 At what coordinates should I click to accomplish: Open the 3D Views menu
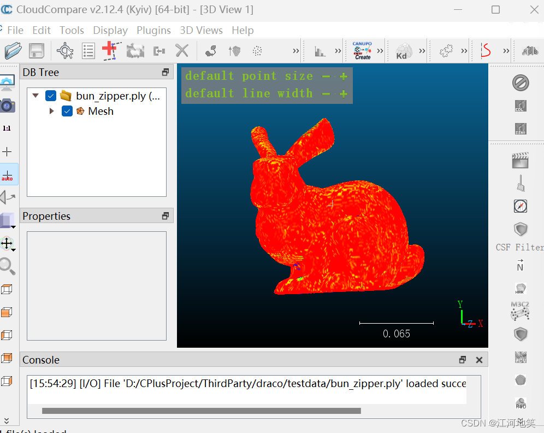tap(201, 30)
